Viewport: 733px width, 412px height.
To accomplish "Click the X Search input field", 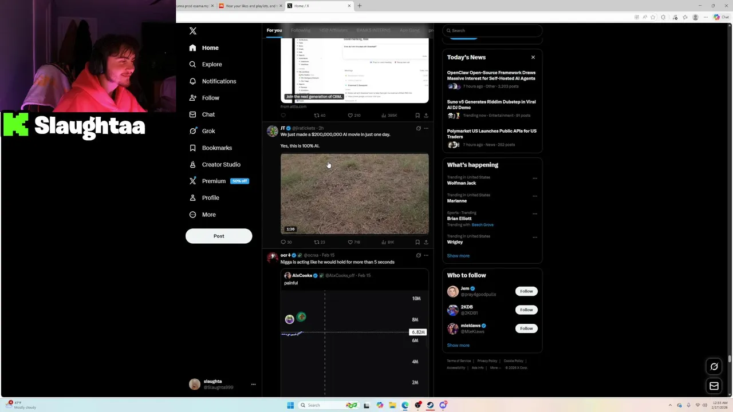I will point(492,30).
